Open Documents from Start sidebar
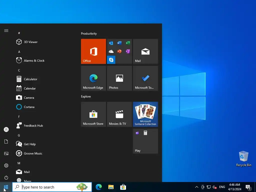The width and height of the screenshot is (256, 192). (x=6, y=141)
